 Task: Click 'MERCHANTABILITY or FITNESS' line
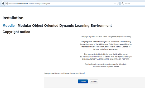[106, 59]
